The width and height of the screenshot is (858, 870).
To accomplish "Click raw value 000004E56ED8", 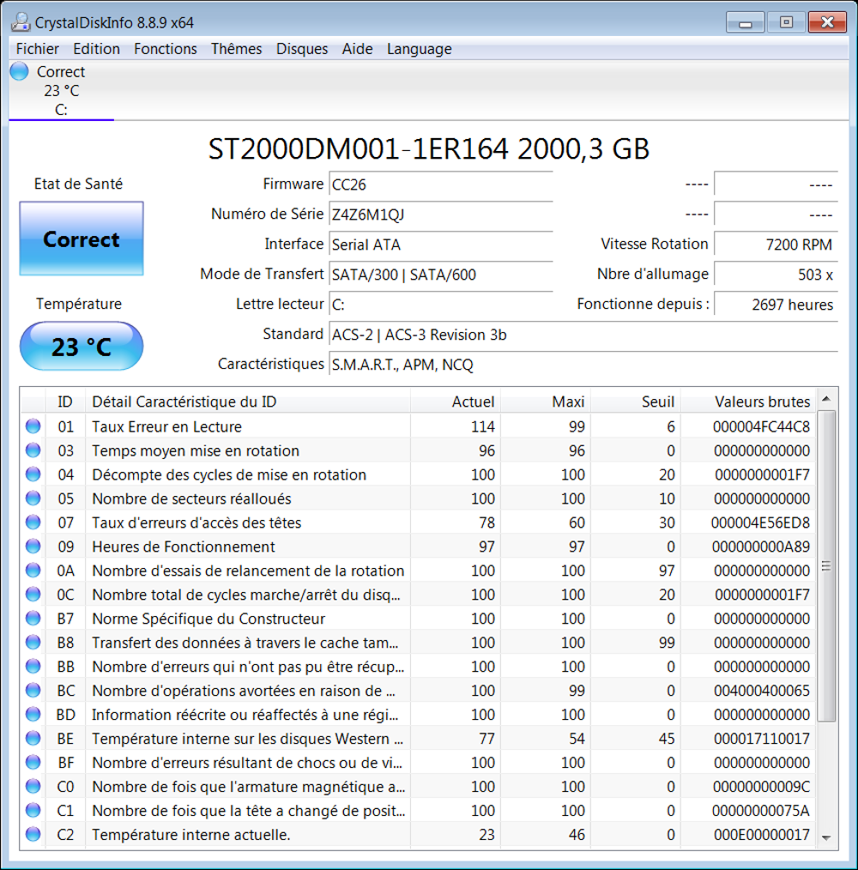I will 760,523.
